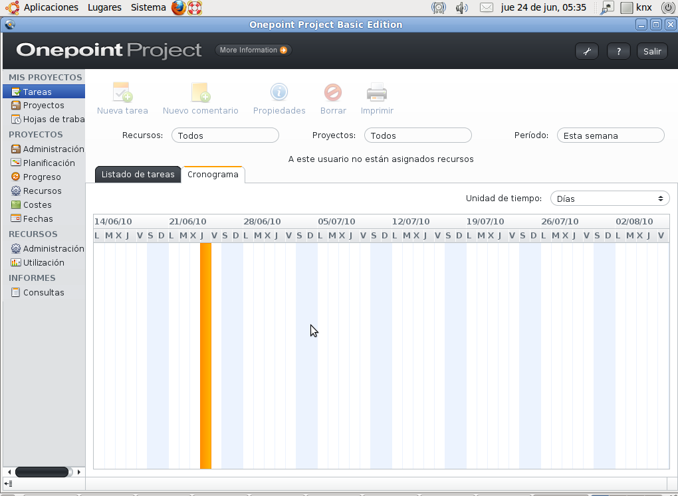The width and height of the screenshot is (678, 496).
Task: Switch to the Listado de tareas tab
Action: point(137,175)
